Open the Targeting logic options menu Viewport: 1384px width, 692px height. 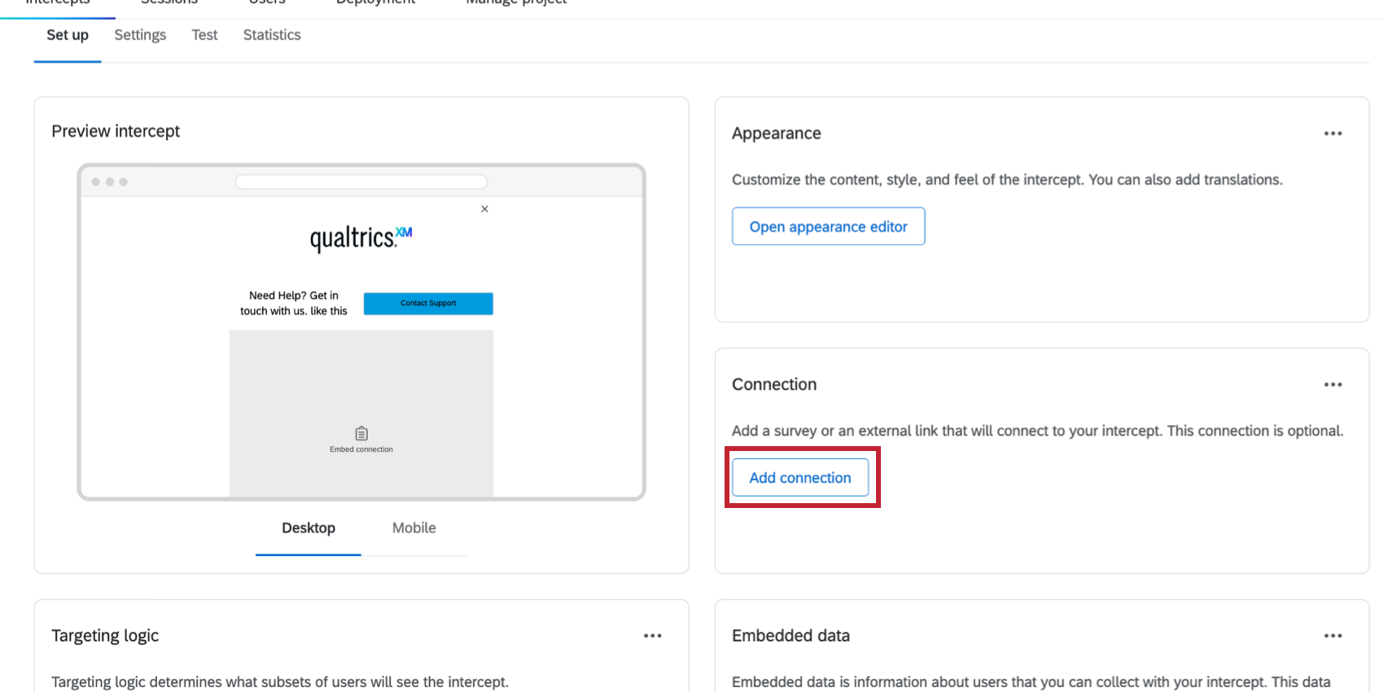[652, 636]
